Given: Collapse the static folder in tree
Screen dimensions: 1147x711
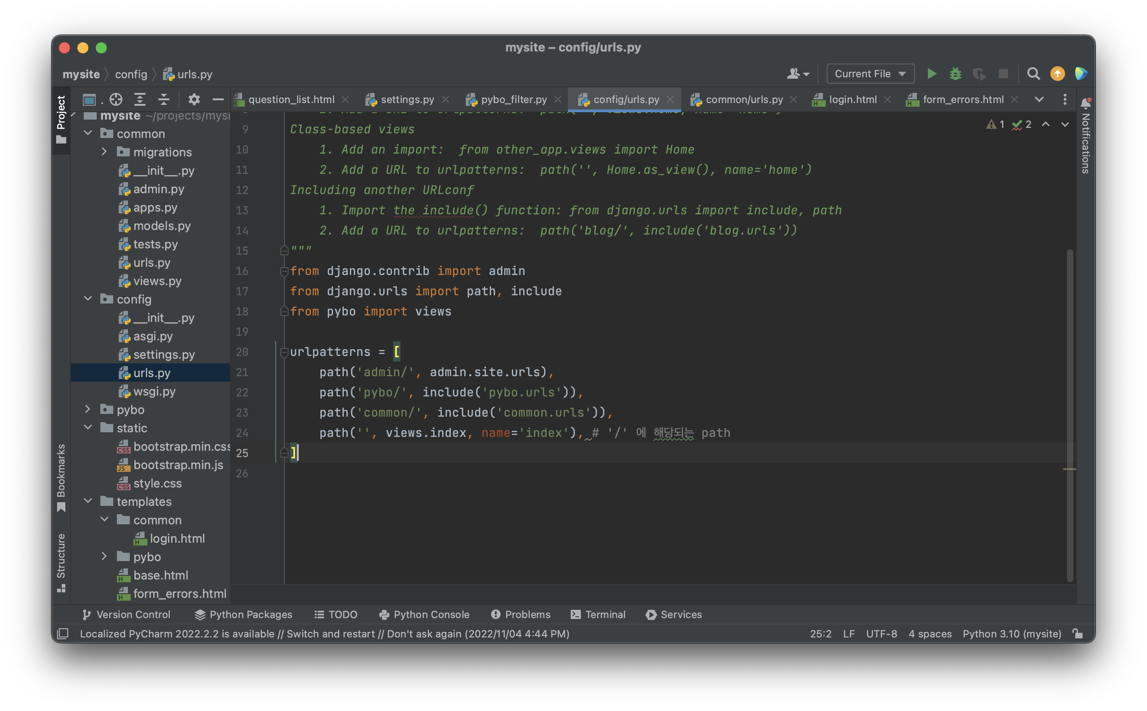Looking at the screenshot, I should [88, 427].
